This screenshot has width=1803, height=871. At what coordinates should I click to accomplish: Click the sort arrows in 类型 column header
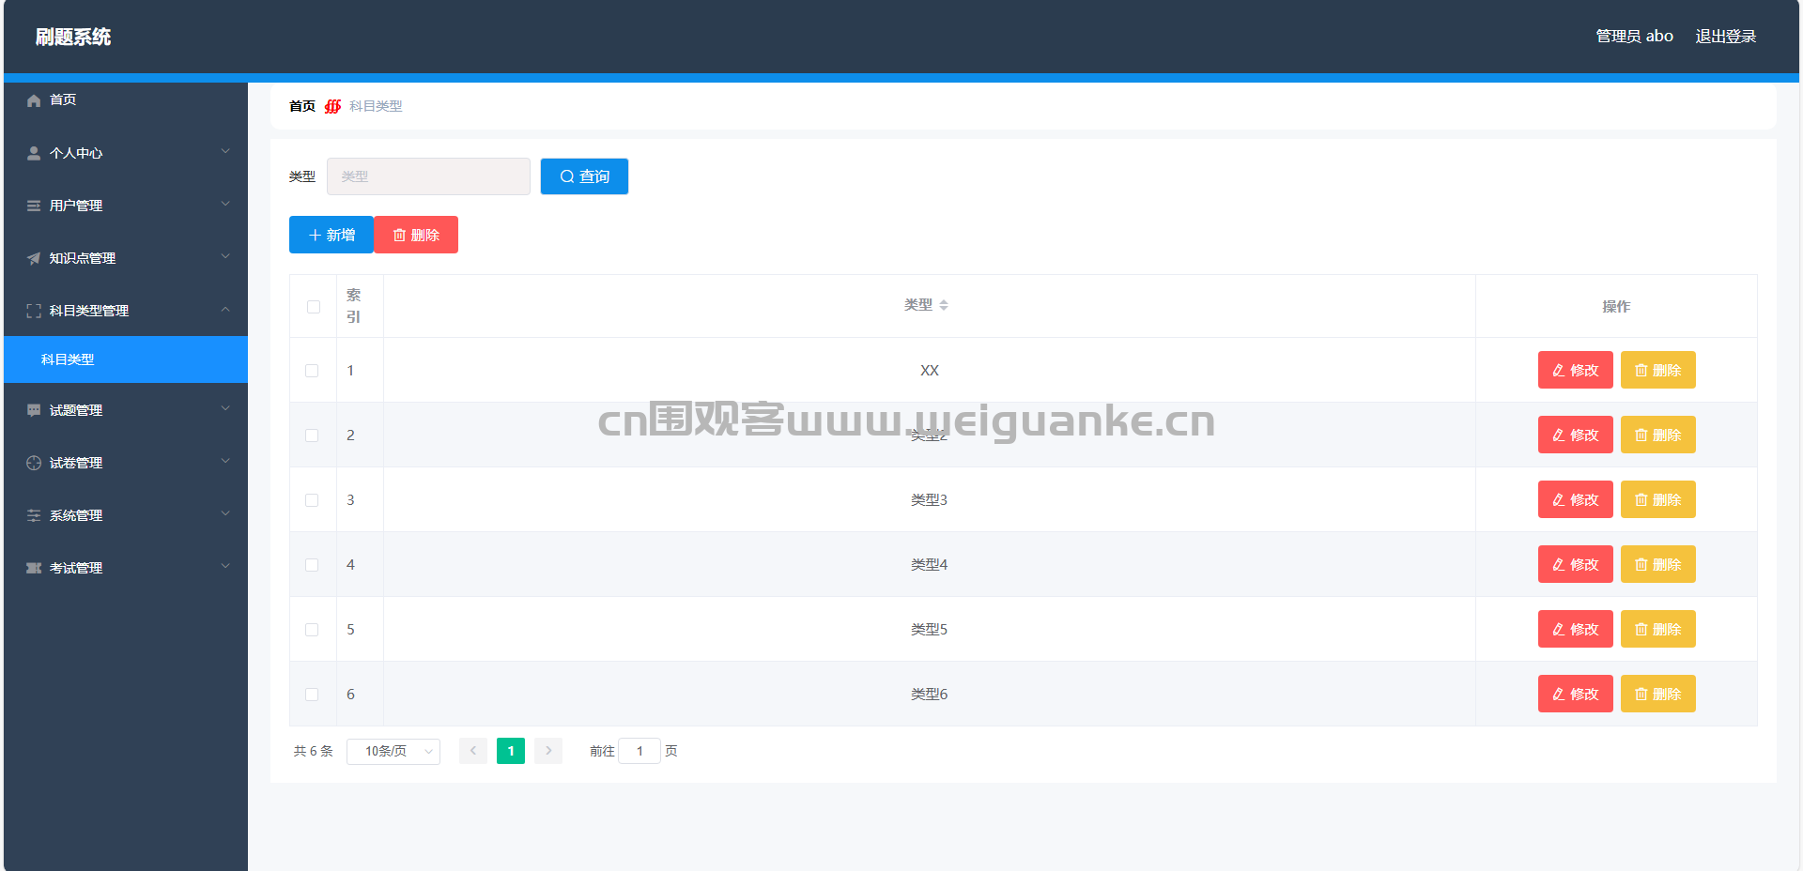pyautogui.click(x=944, y=305)
